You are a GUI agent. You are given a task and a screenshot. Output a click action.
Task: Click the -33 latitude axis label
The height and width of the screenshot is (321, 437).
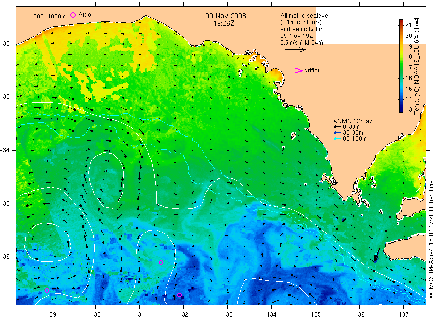tap(5, 97)
